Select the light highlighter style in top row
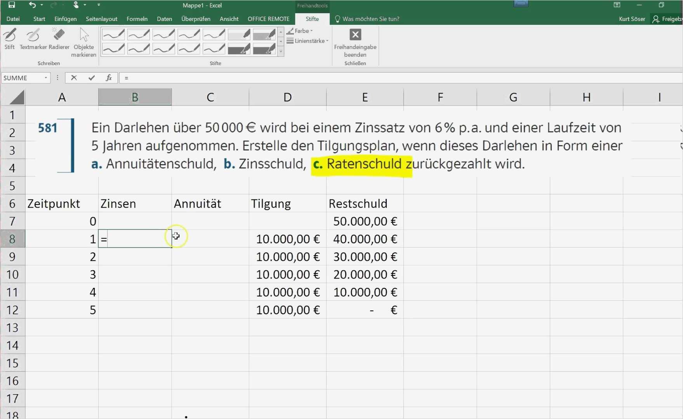The image size is (683, 419). [239, 35]
